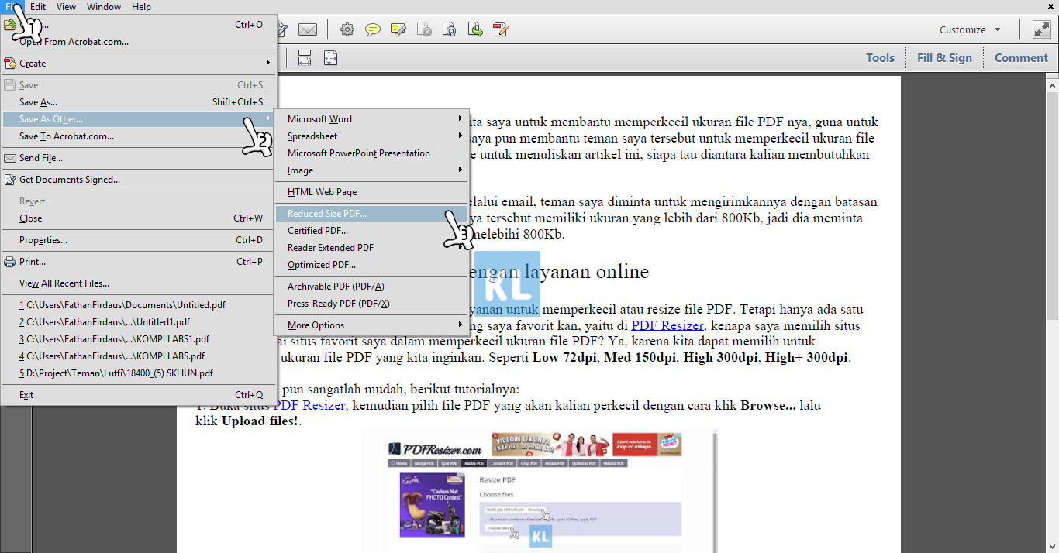Choose Exit from the File menu
Image resolution: width=1059 pixels, height=553 pixels.
(x=139, y=395)
